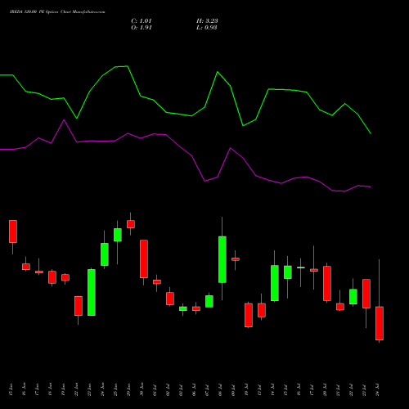Click the last red candle for 24 Jul
This screenshot has height=409, width=409.
click(380, 323)
